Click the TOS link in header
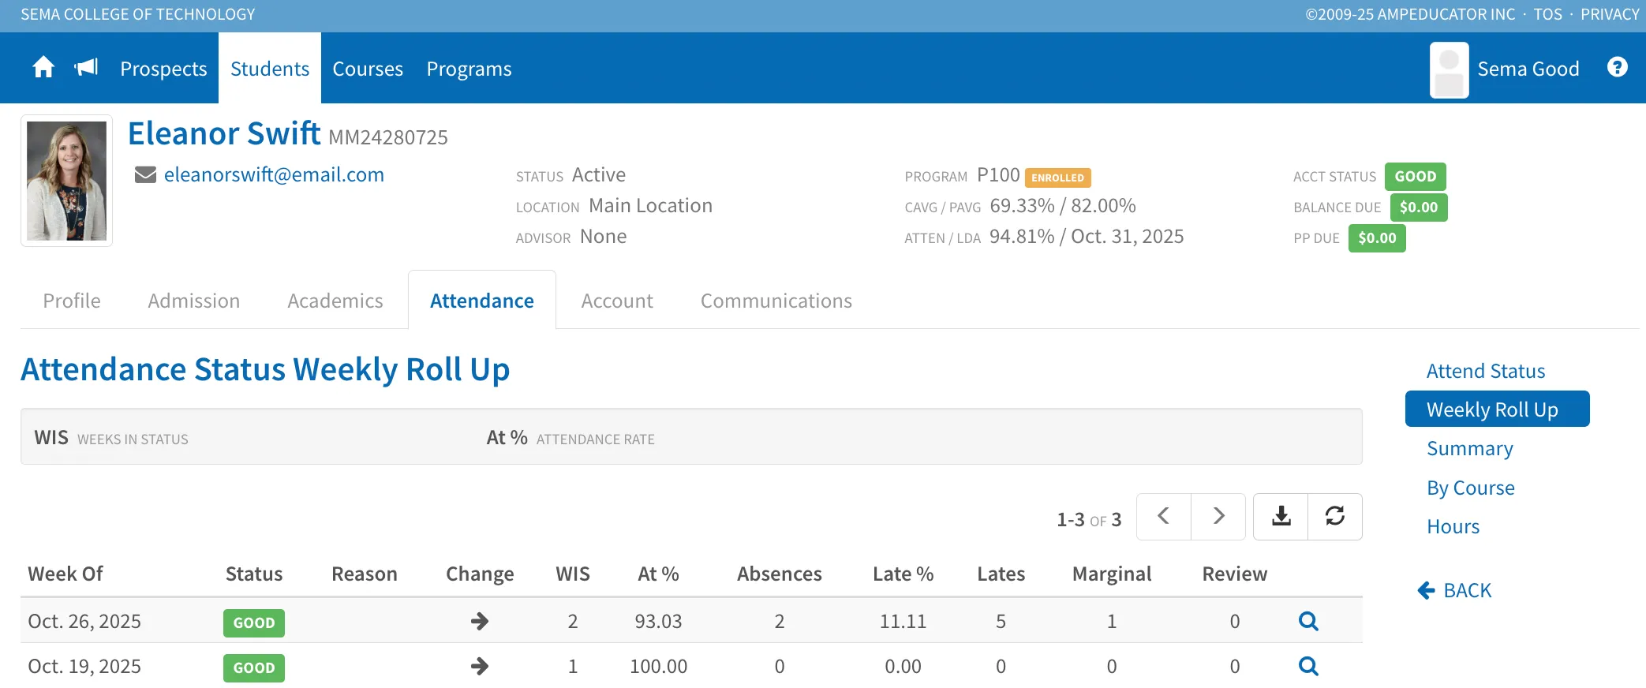The width and height of the screenshot is (1646, 688). click(1548, 14)
